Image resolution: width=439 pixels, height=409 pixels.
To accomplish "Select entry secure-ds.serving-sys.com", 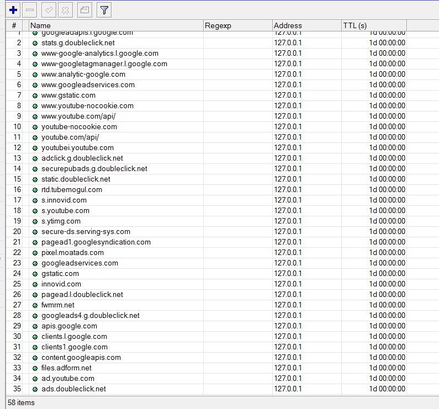I will pos(86,231).
